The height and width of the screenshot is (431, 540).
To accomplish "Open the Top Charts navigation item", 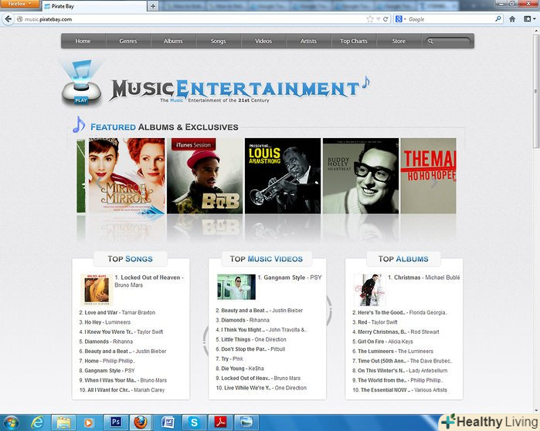I will tap(354, 41).
